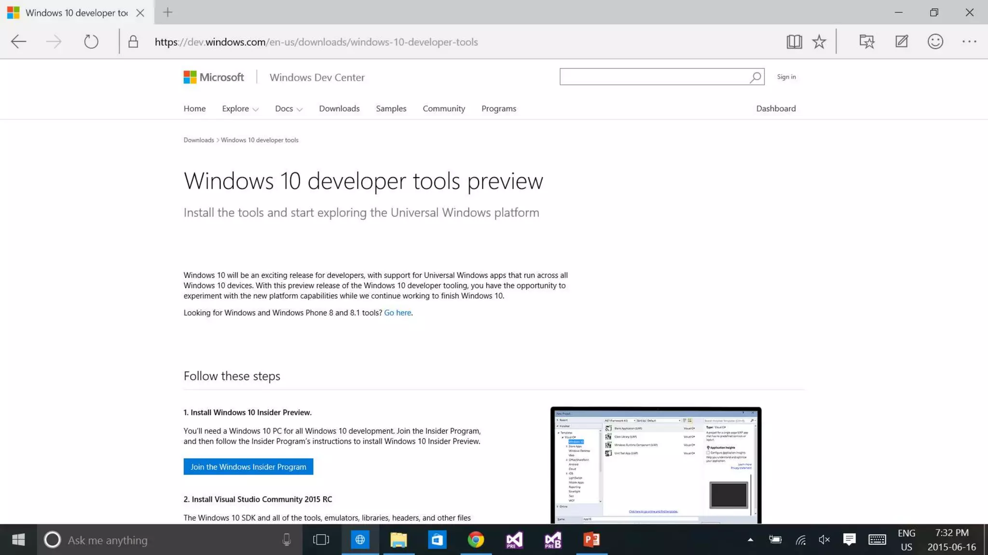Click the padlock security icon
This screenshot has width=988, height=555.
[x=133, y=41]
